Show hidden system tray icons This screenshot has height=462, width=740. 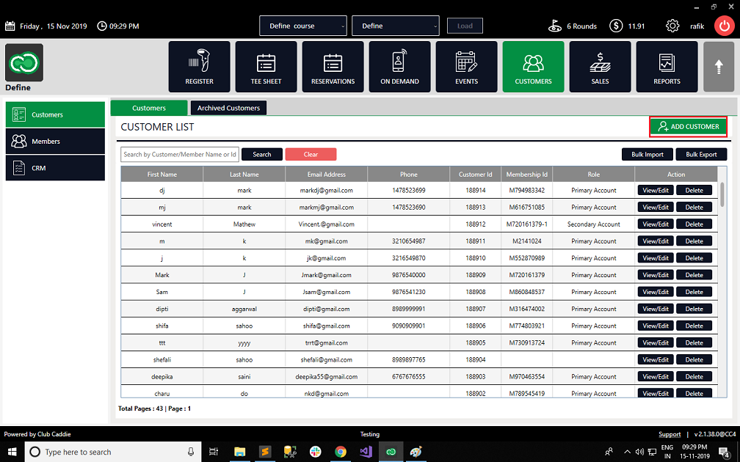(627, 452)
